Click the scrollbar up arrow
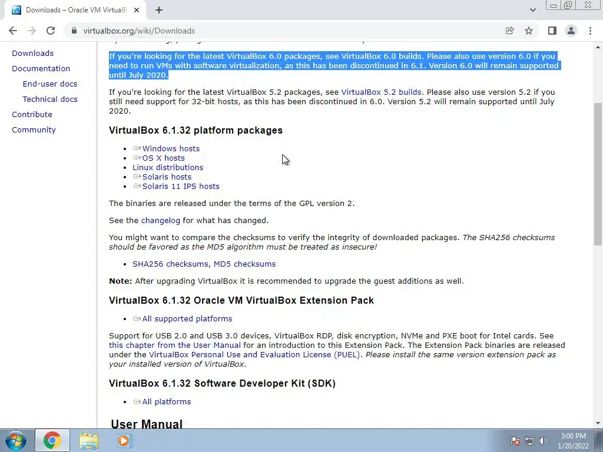 (598, 47)
